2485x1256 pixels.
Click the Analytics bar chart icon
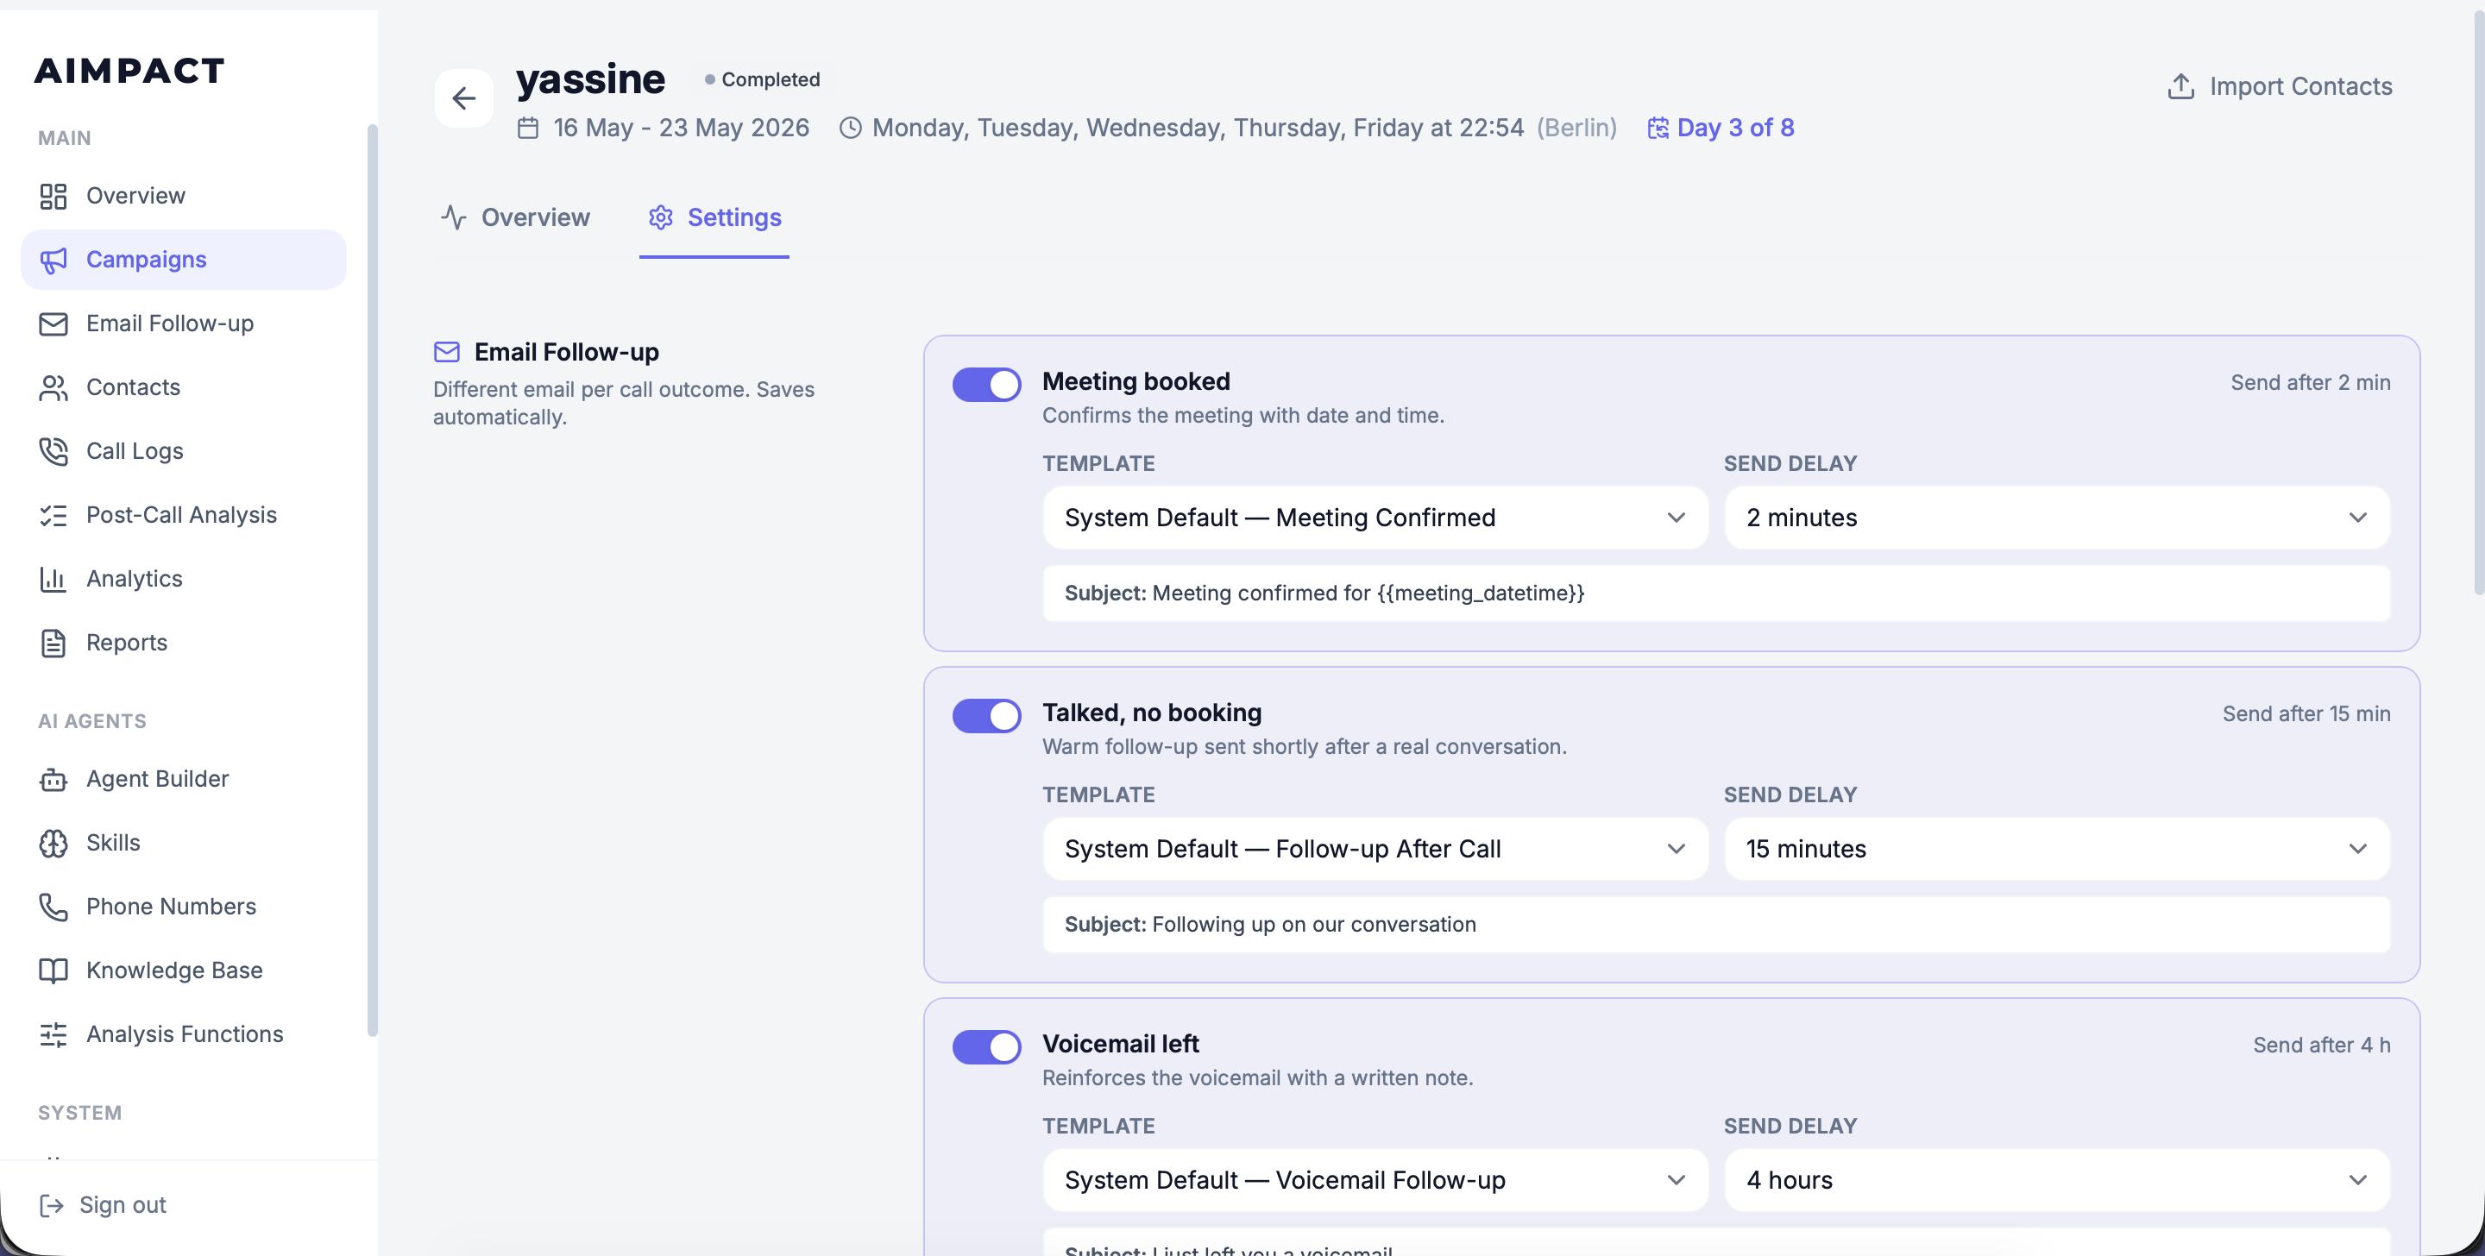pos(53,579)
